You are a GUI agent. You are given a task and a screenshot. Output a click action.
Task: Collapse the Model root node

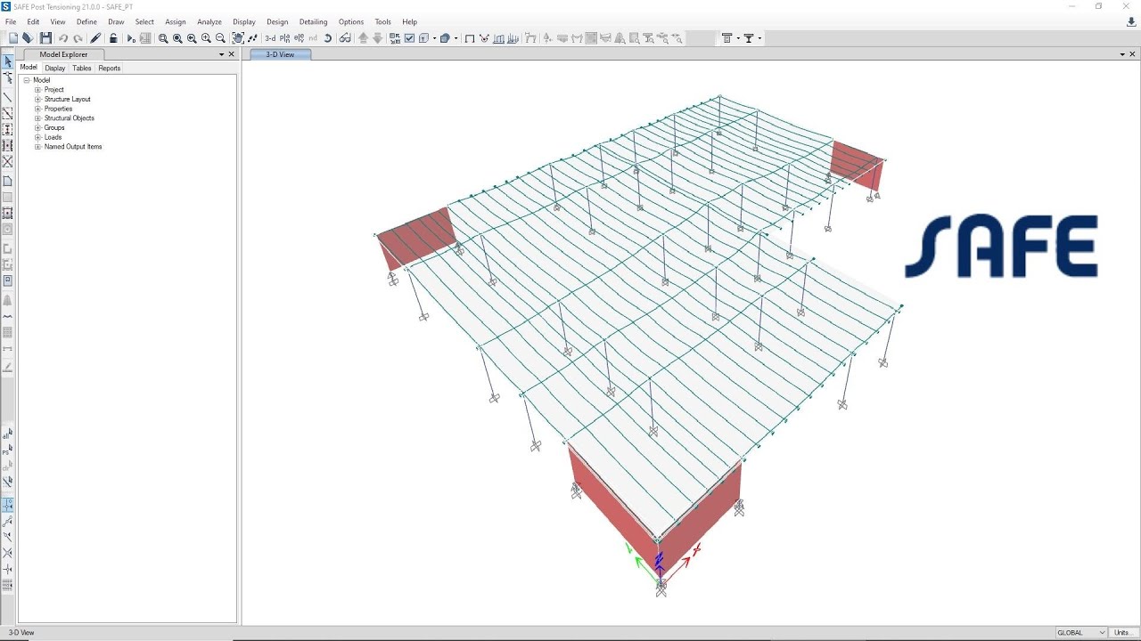27,80
